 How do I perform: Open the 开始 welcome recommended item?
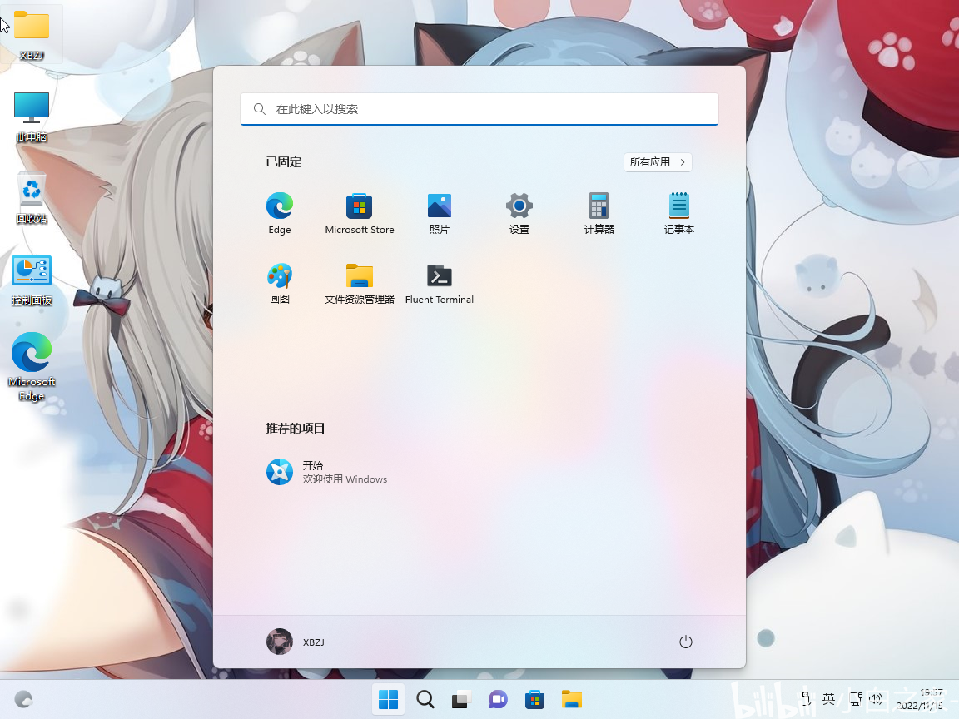click(x=327, y=472)
